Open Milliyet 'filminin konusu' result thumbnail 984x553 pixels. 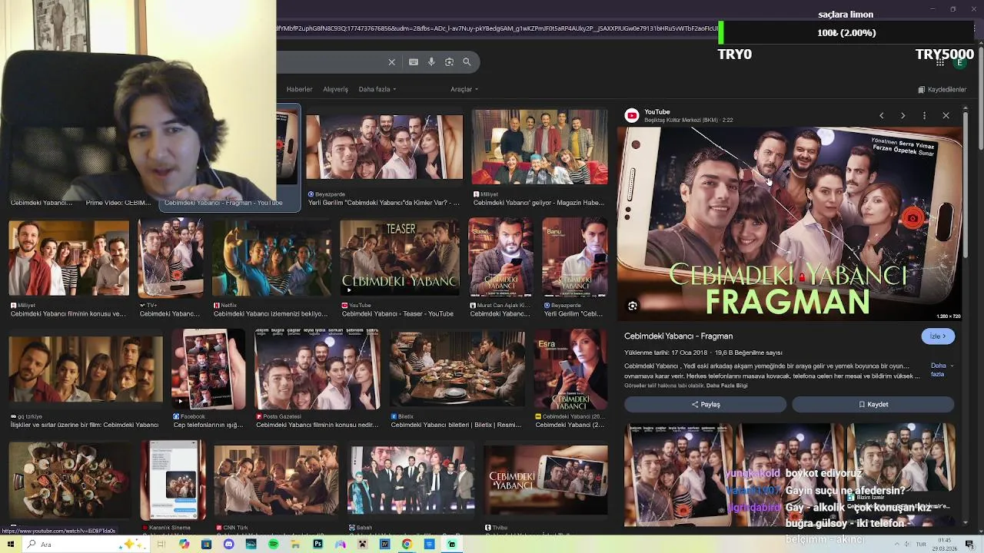tap(69, 258)
